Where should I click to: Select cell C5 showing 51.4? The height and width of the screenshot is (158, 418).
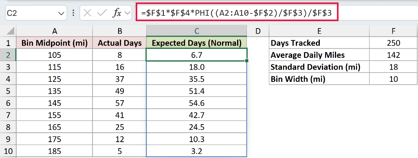click(x=196, y=91)
